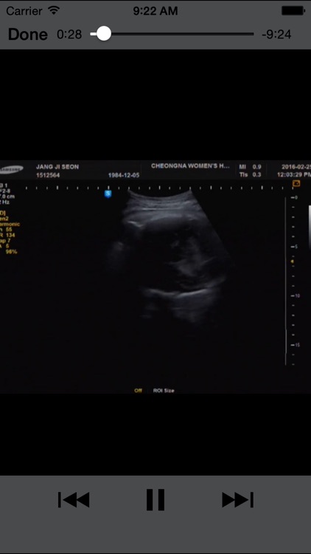Click the depth scale 10 mark
Screen dimensions: 311x554
tap(296, 295)
